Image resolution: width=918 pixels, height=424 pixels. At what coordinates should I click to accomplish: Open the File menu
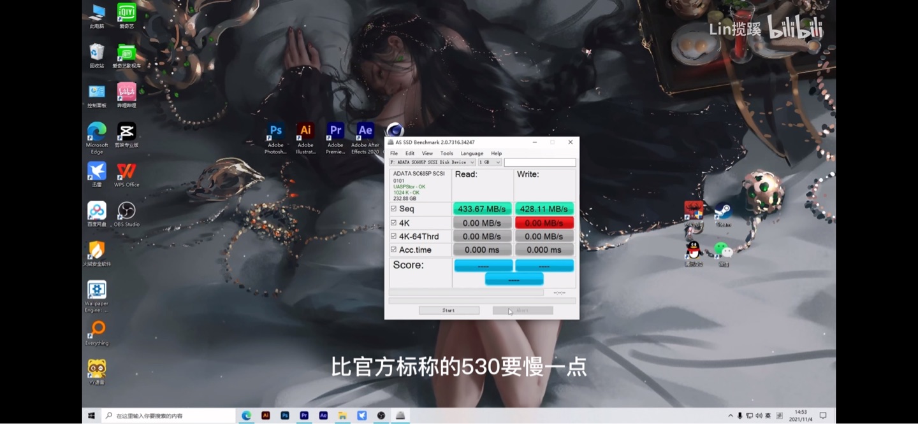[394, 153]
